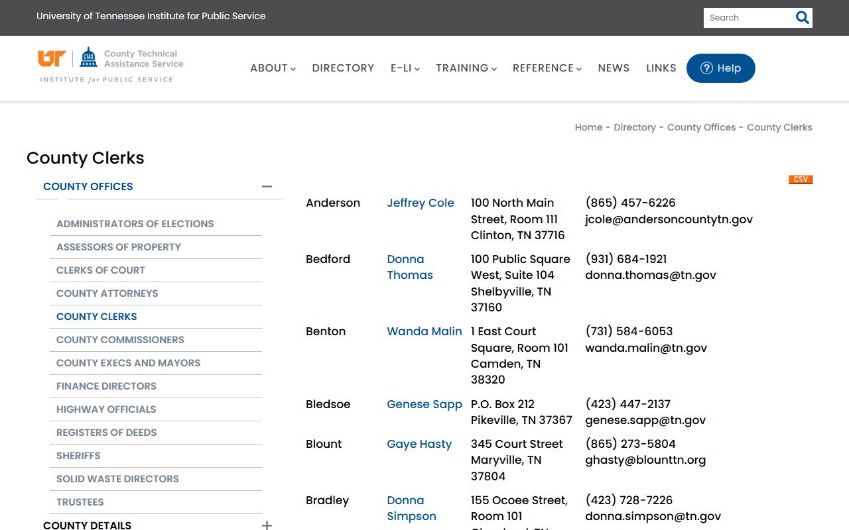Click phone number (865) 273-5804
The image size is (849, 530).
(630, 444)
